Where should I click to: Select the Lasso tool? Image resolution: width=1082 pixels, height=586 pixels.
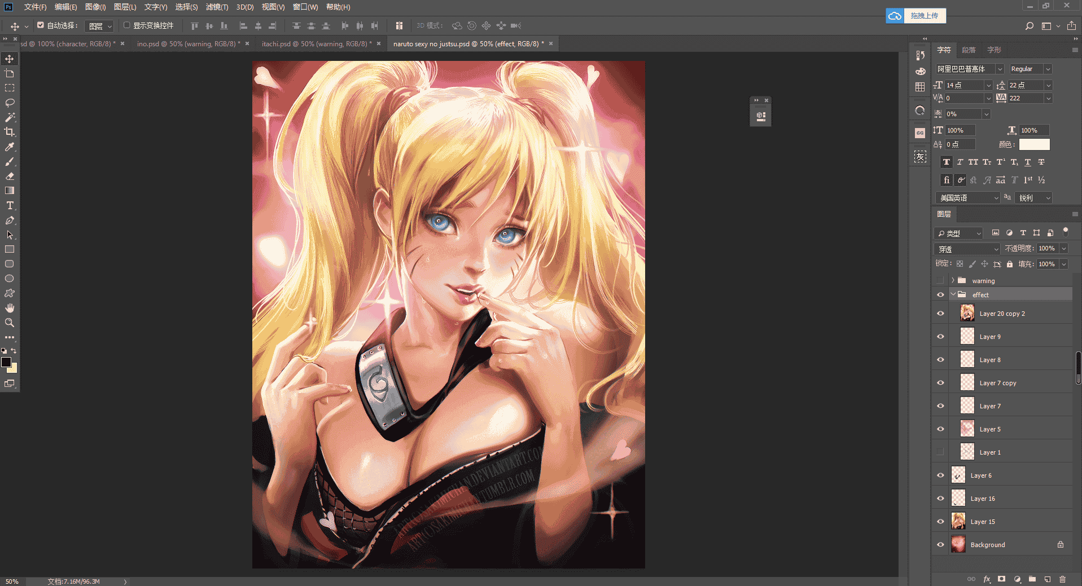[10, 103]
